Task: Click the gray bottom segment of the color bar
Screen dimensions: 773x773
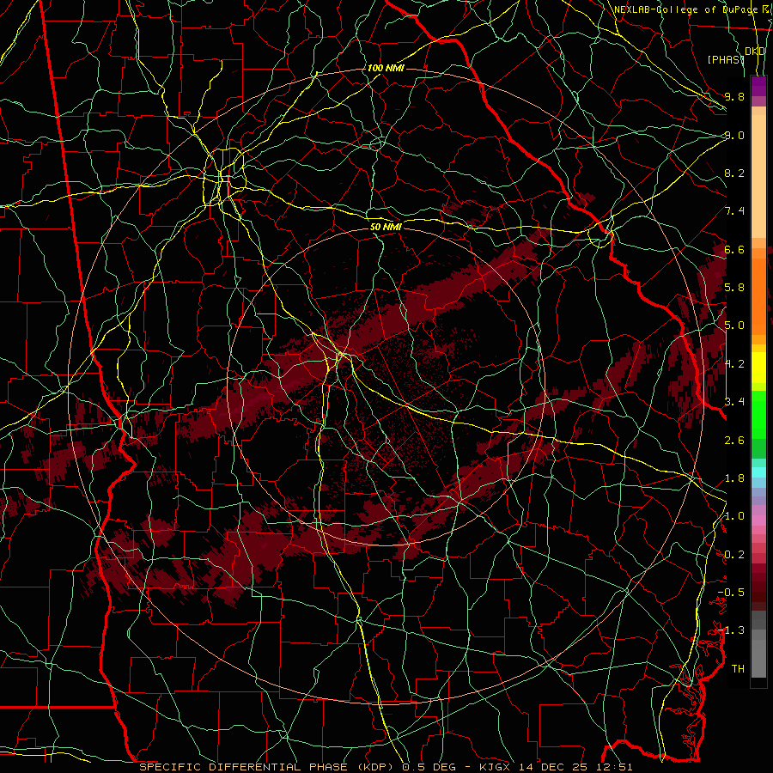Action: pyautogui.click(x=758, y=659)
